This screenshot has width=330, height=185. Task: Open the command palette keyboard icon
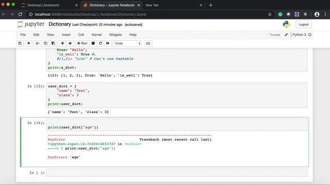tap(148, 43)
